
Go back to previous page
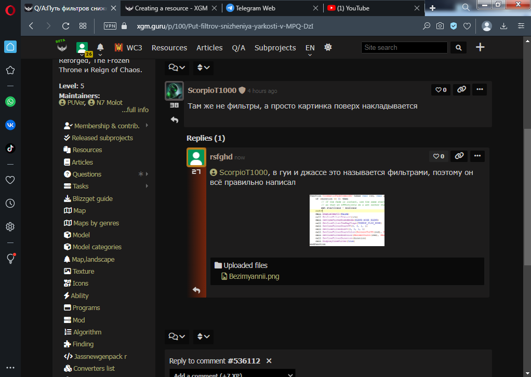[31, 26]
